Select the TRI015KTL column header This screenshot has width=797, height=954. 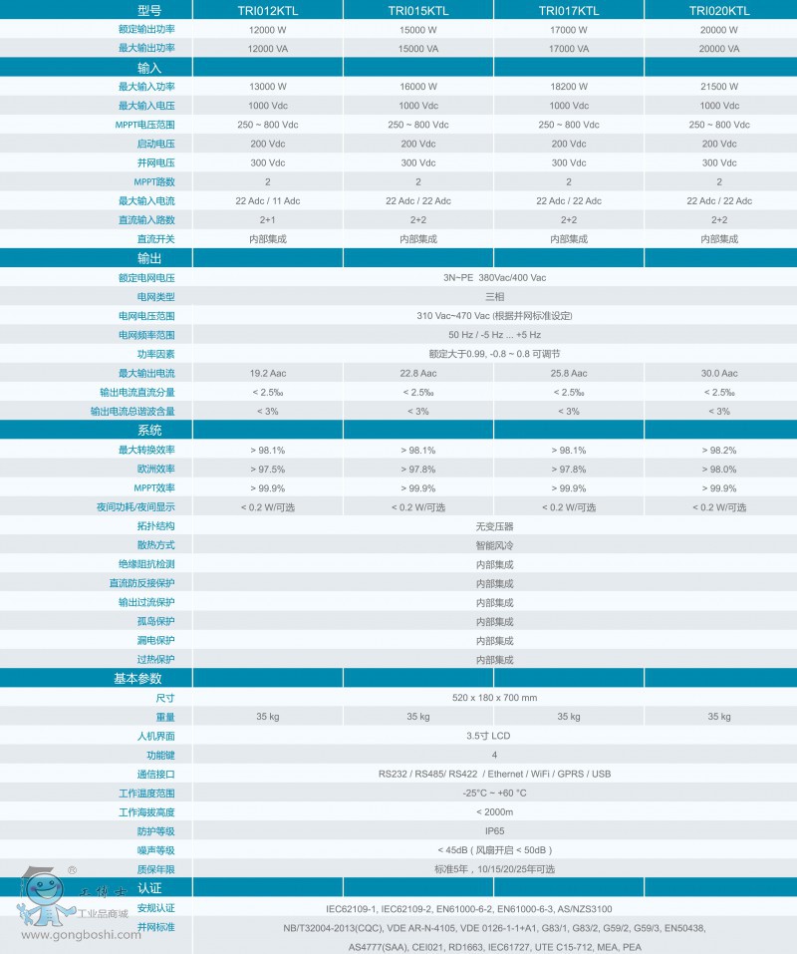[417, 10]
